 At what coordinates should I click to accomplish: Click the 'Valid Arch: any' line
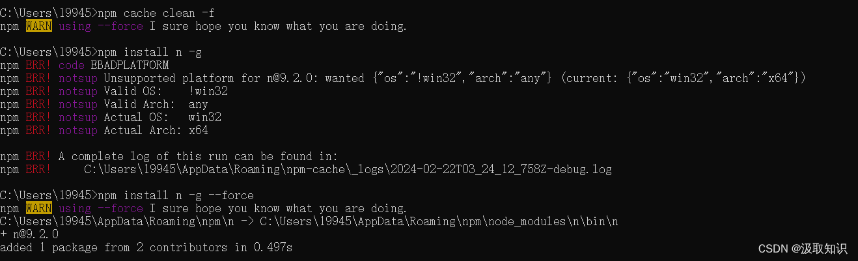pyautogui.click(x=156, y=104)
